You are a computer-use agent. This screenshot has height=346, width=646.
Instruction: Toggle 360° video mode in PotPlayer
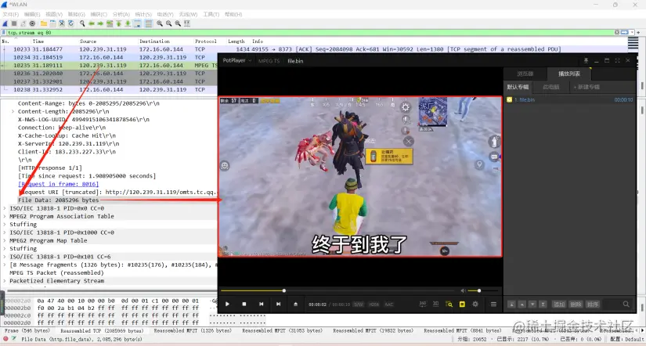pos(423,304)
